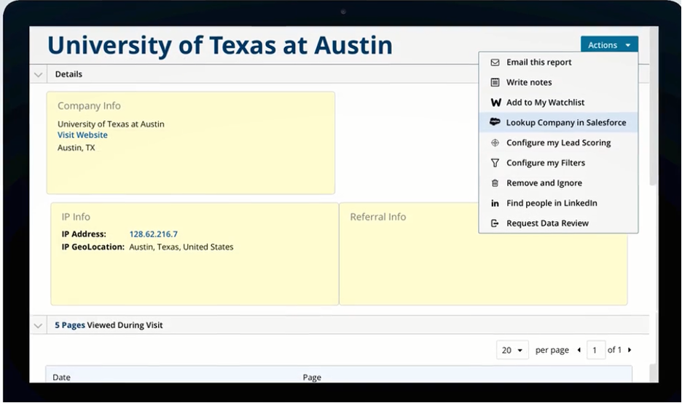Click the notepad icon beside Write notes
Screen dimensions: 682x403
coord(495,82)
